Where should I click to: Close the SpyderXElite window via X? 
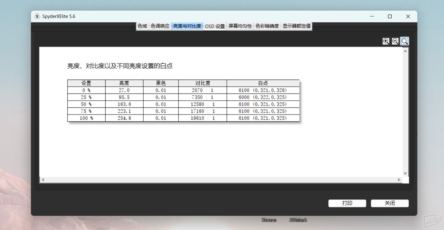pyautogui.click(x=408, y=16)
